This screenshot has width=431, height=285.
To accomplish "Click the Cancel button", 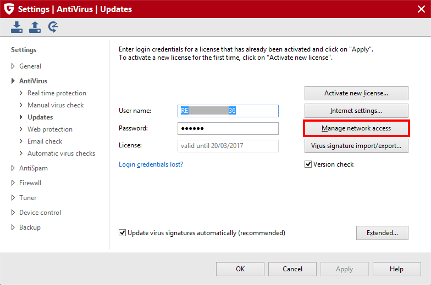I will (292, 269).
